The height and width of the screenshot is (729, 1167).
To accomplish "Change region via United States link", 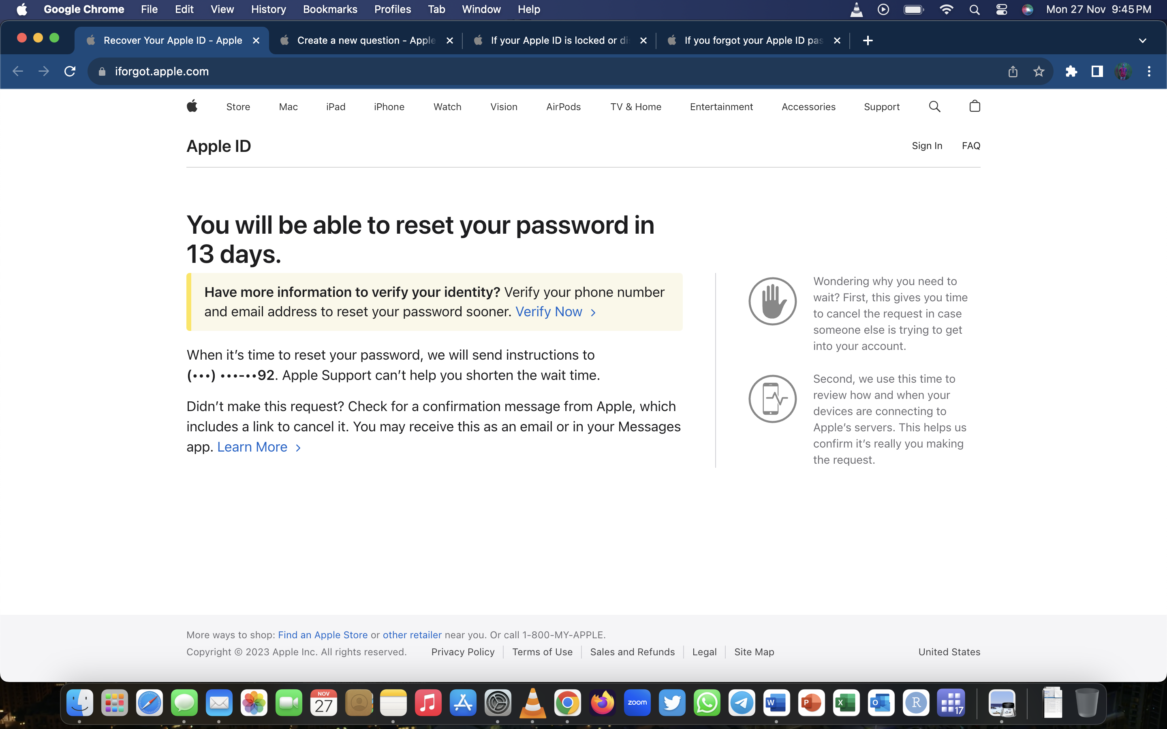I will click(x=949, y=652).
